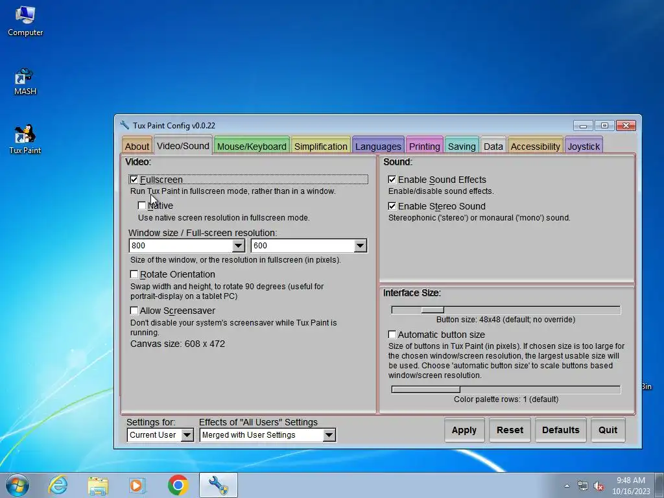Check the Allow Screensaver option

coord(134,311)
